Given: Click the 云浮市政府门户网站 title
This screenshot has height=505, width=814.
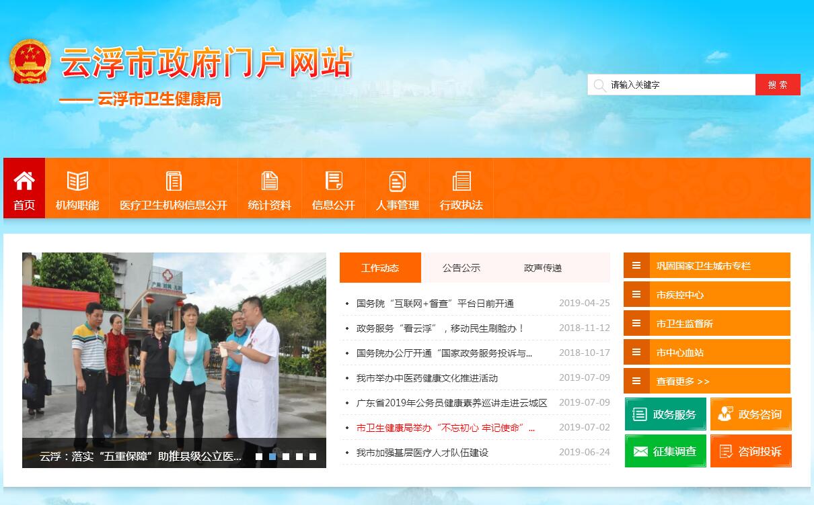Looking at the screenshot, I should pos(206,62).
